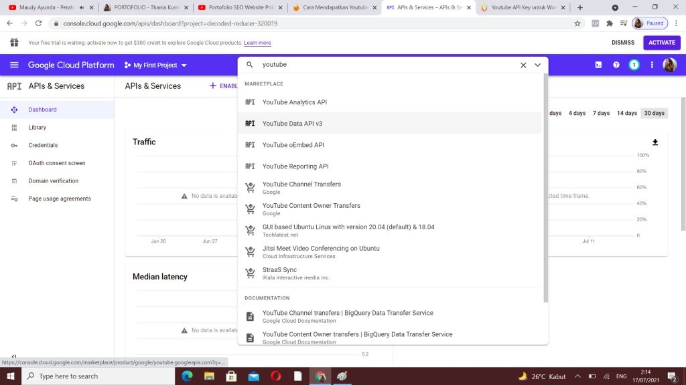
Task: Open Credentials in the sidebar
Action: 43,145
